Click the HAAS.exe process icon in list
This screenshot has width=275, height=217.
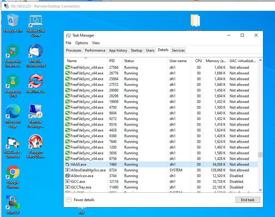68,164
